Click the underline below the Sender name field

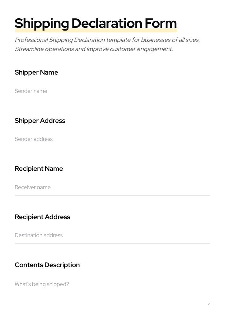(x=112, y=99)
